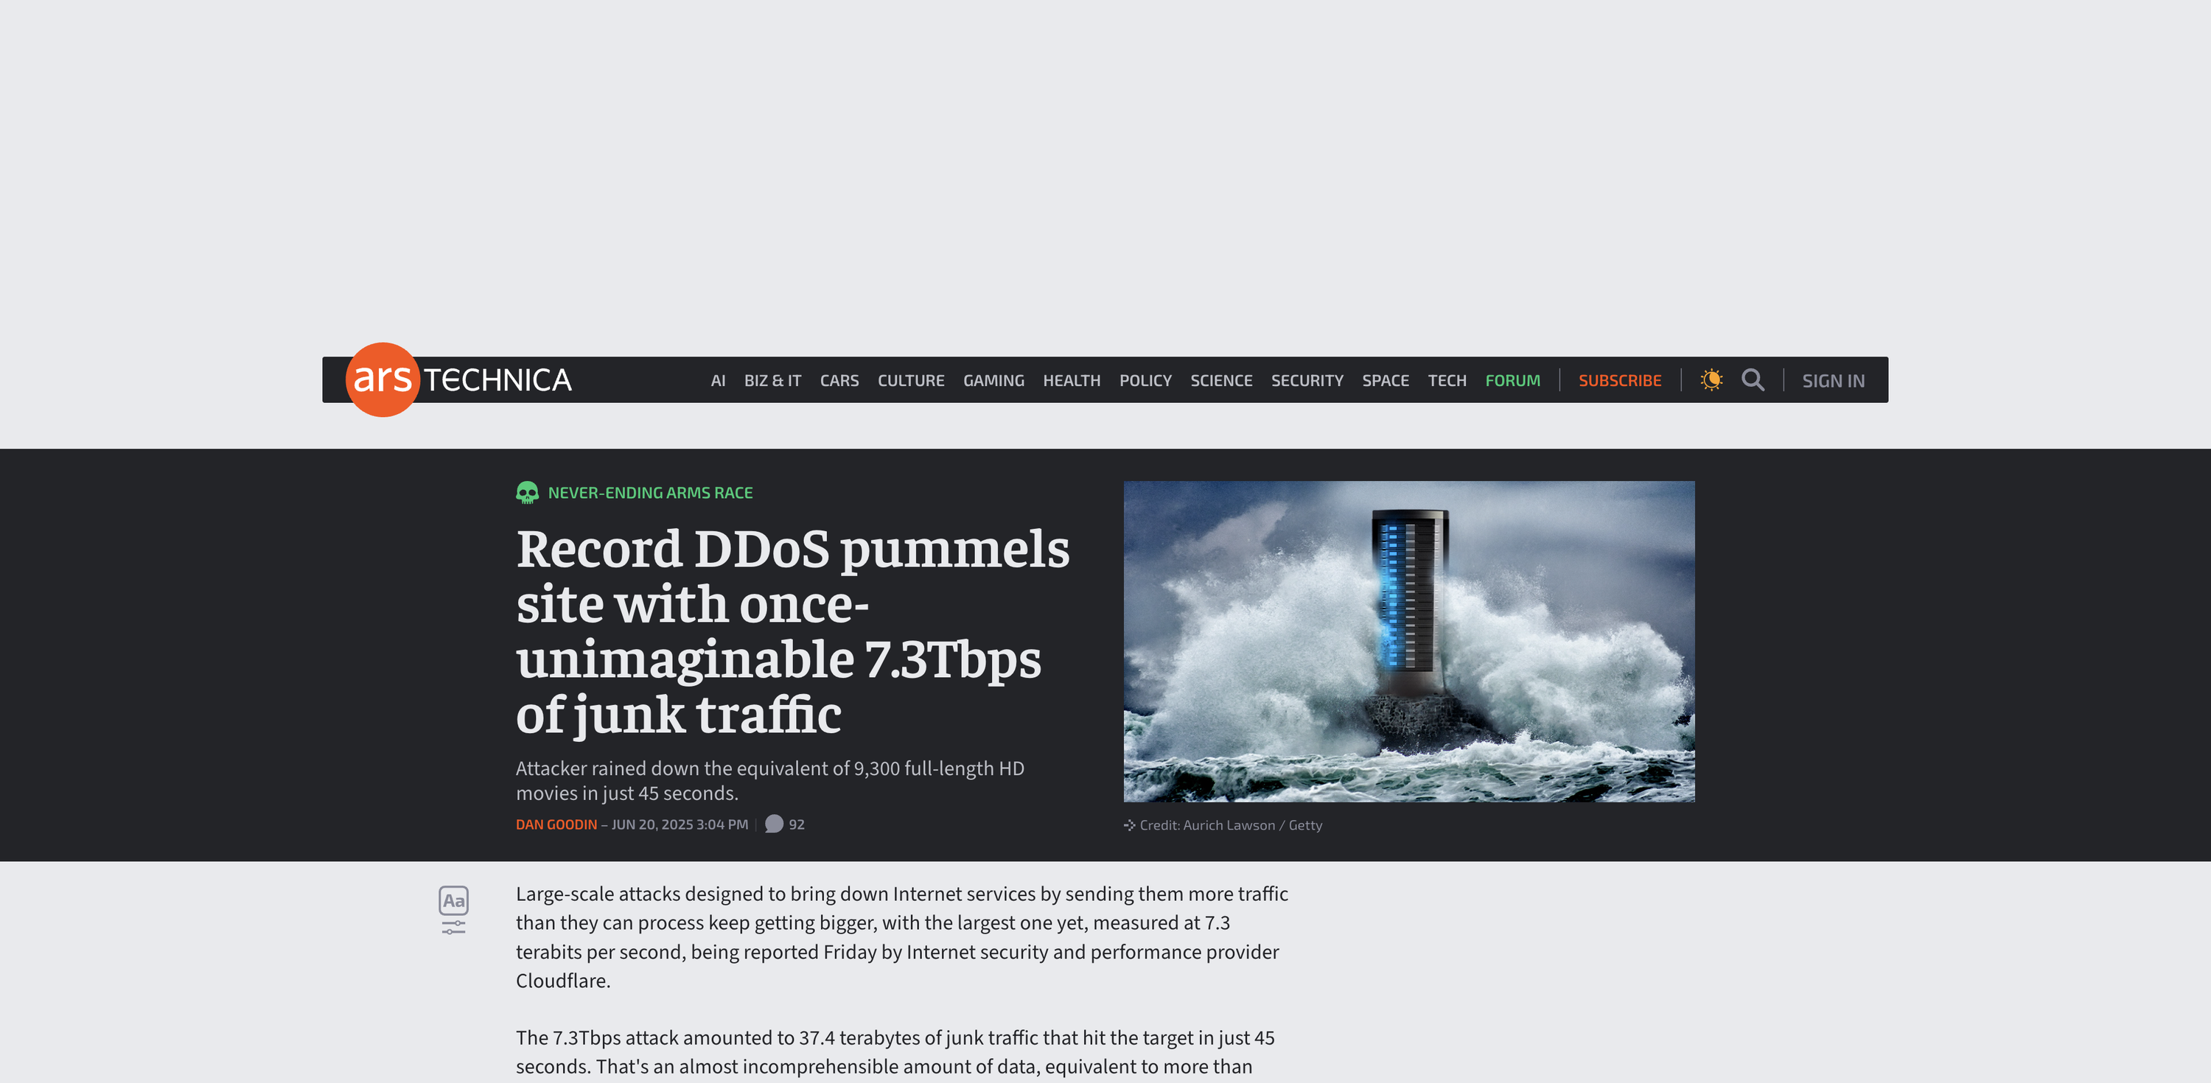Click the green skull category icon
This screenshot has height=1083, width=2211.
(x=527, y=493)
